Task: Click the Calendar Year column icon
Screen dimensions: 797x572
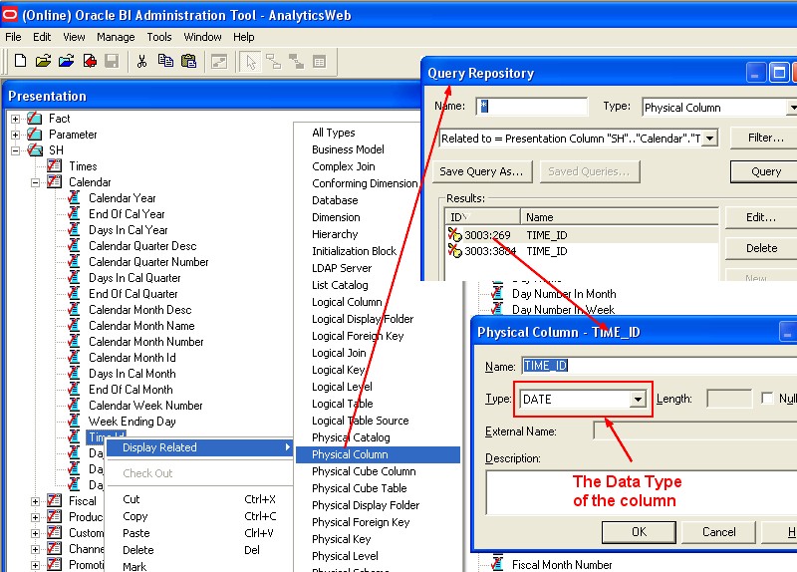Action: click(x=74, y=197)
